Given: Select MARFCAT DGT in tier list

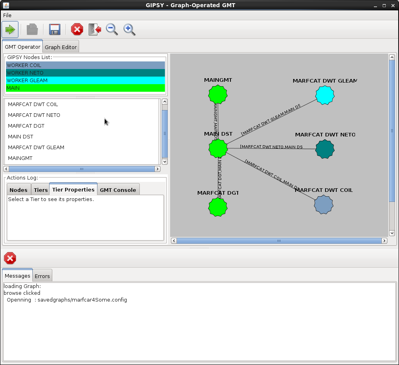Looking at the screenshot, I should [26, 126].
